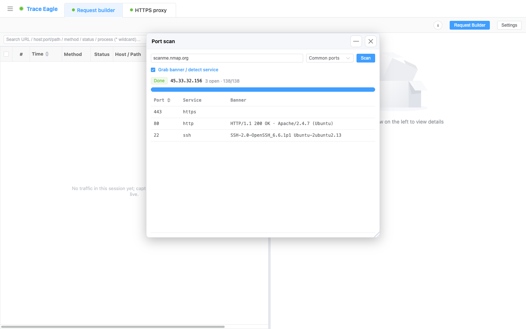Click the Status column header
Viewport: 526px width, 329px height.
[x=102, y=54]
